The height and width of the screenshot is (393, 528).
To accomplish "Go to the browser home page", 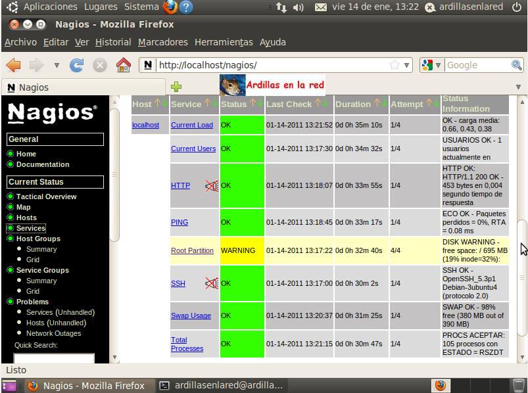I will coord(124,65).
